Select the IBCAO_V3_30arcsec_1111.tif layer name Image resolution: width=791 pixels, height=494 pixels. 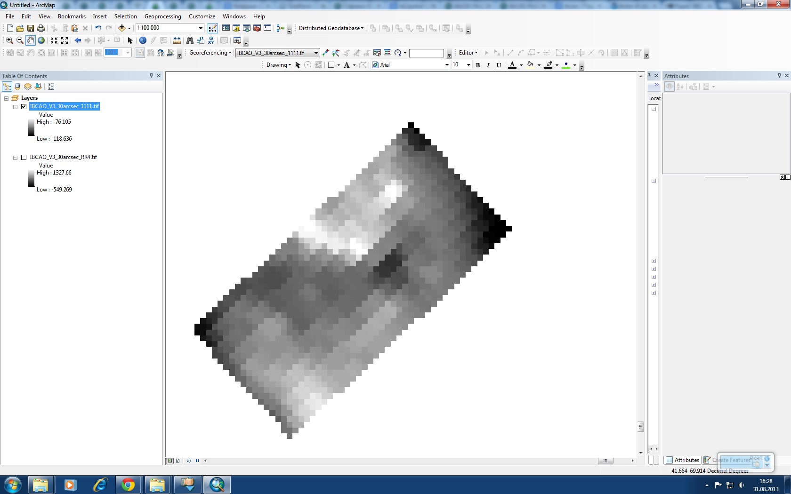tap(65, 106)
